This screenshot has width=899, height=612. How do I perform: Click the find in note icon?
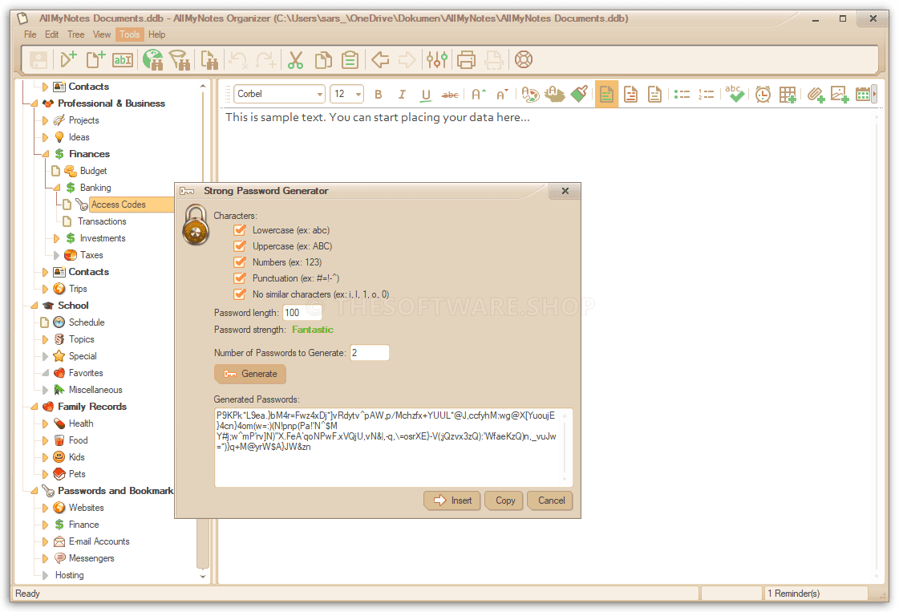209,59
